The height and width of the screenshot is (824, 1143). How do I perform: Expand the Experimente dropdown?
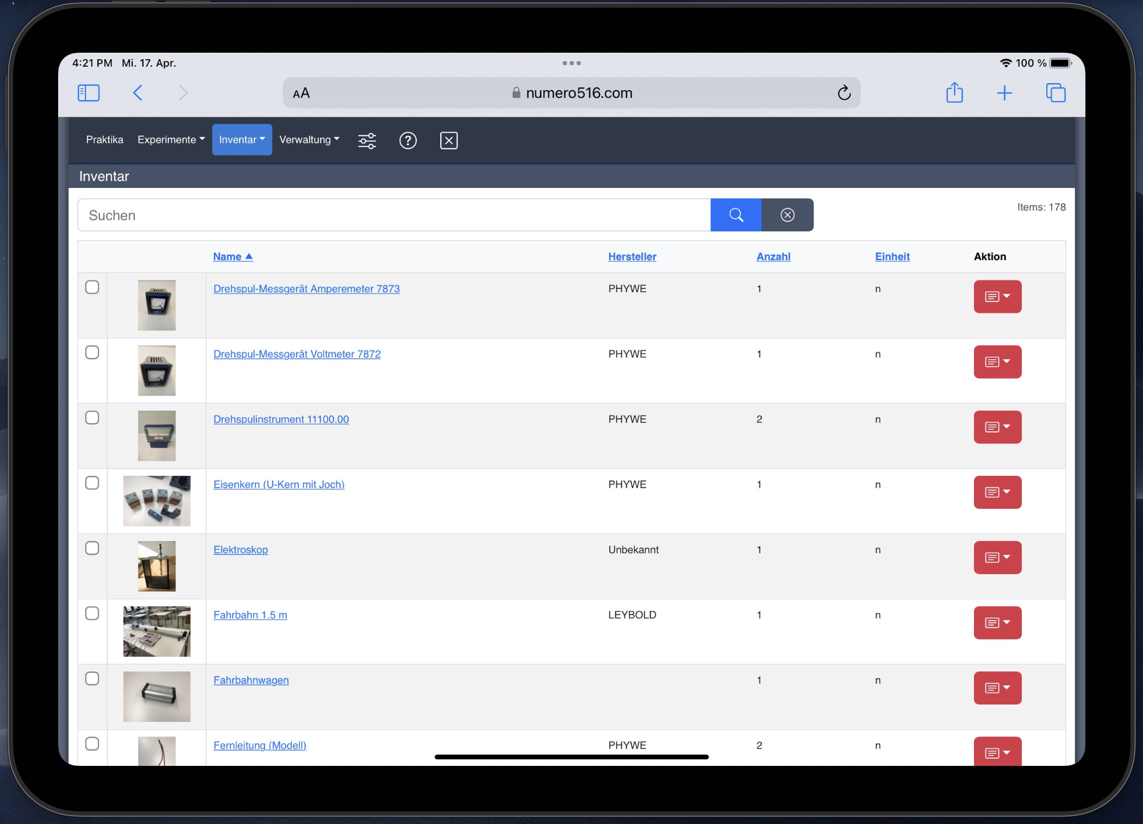[x=171, y=140]
